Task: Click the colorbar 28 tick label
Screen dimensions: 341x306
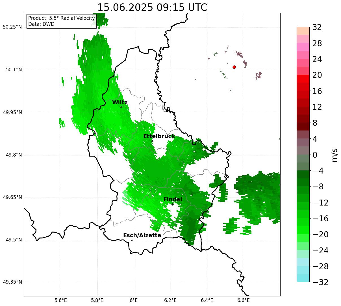Action: click(317, 43)
